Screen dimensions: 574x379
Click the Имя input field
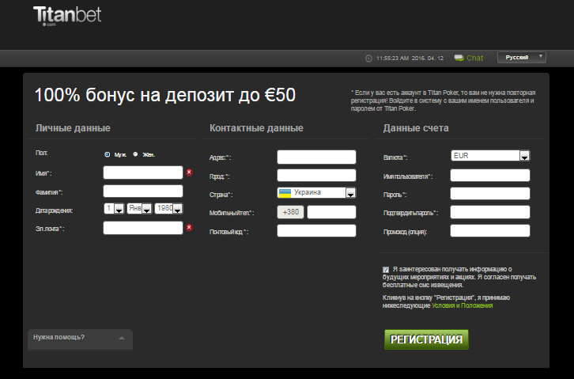point(143,172)
